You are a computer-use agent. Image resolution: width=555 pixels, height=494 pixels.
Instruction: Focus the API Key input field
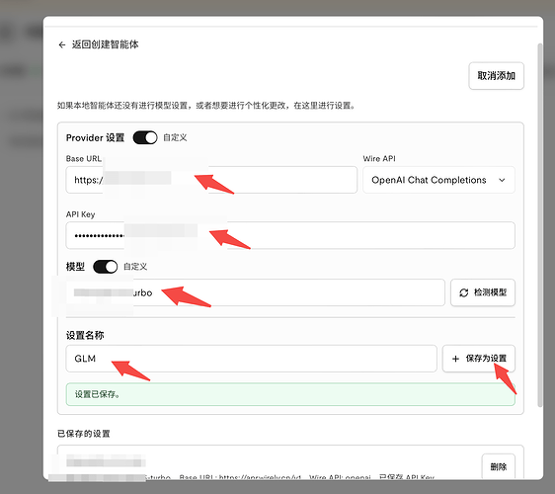290,235
